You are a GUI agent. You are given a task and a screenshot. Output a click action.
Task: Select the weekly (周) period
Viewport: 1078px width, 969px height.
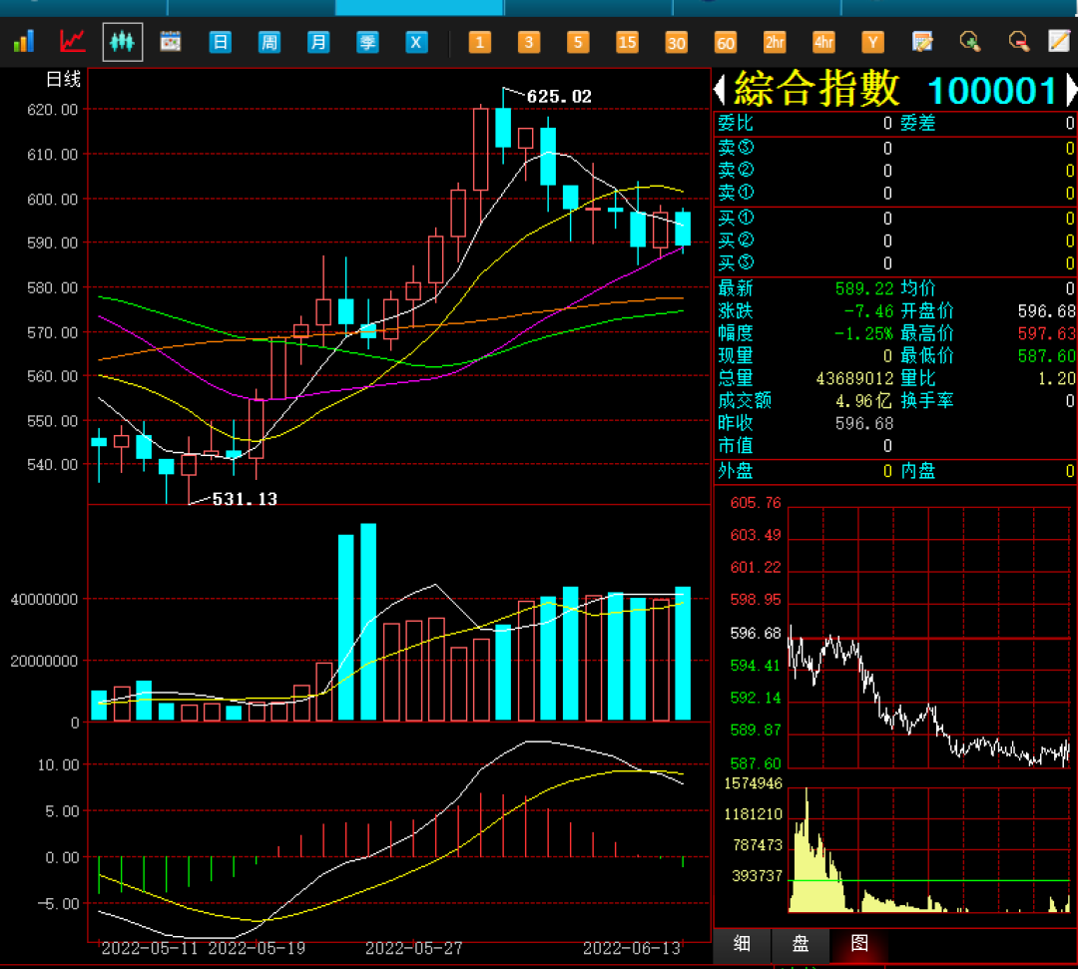coord(269,43)
